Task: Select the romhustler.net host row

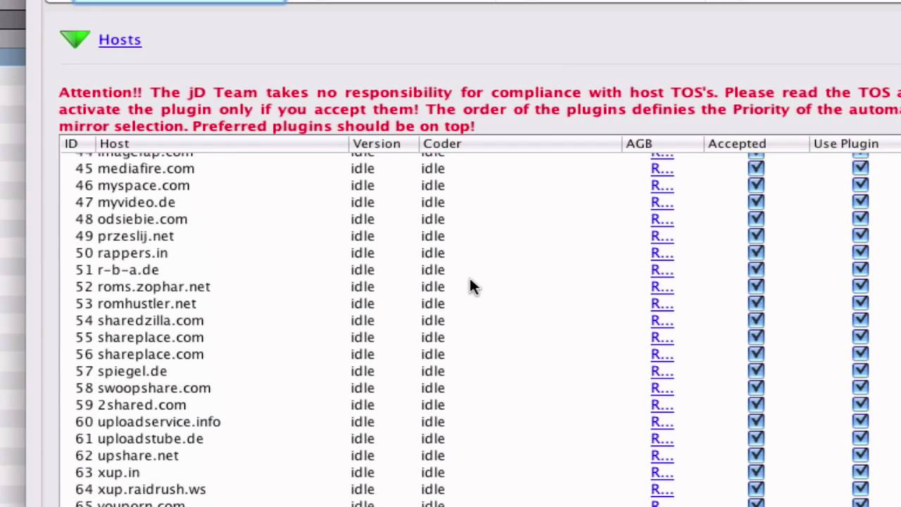Action: (481, 303)
